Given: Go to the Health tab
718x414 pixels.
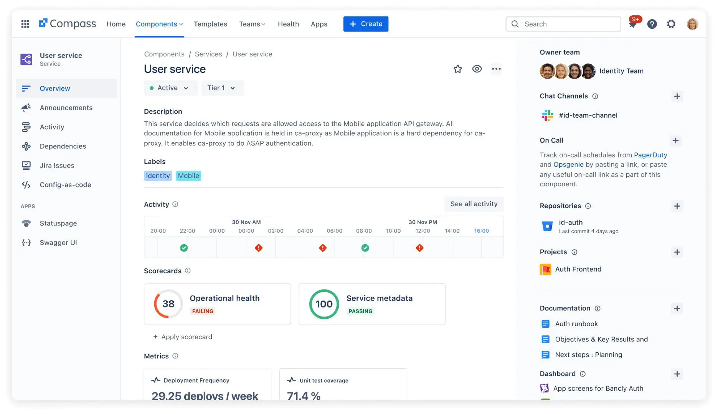Looking at the screenshot, I should [288, 24].
